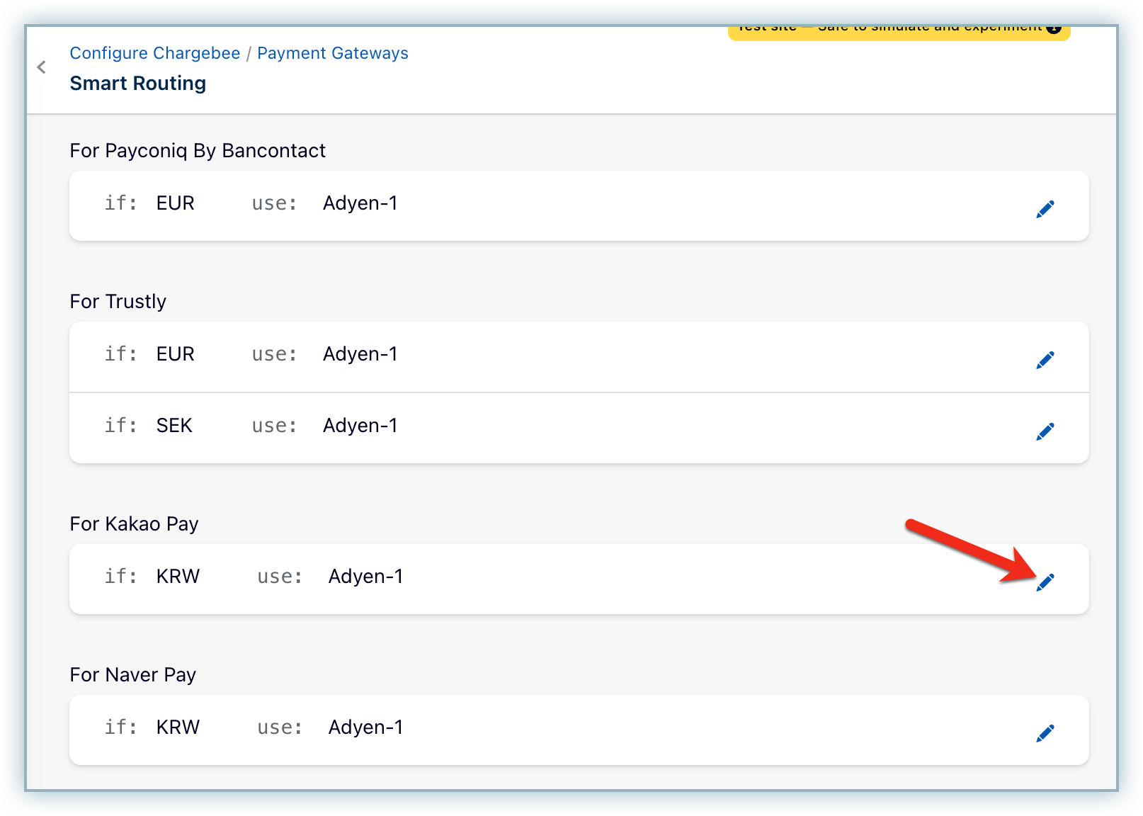The image size is (1143, 816).
Task: Click SEK in the Trustly rule
Action: pyautogui.click(x=174, y=426)
